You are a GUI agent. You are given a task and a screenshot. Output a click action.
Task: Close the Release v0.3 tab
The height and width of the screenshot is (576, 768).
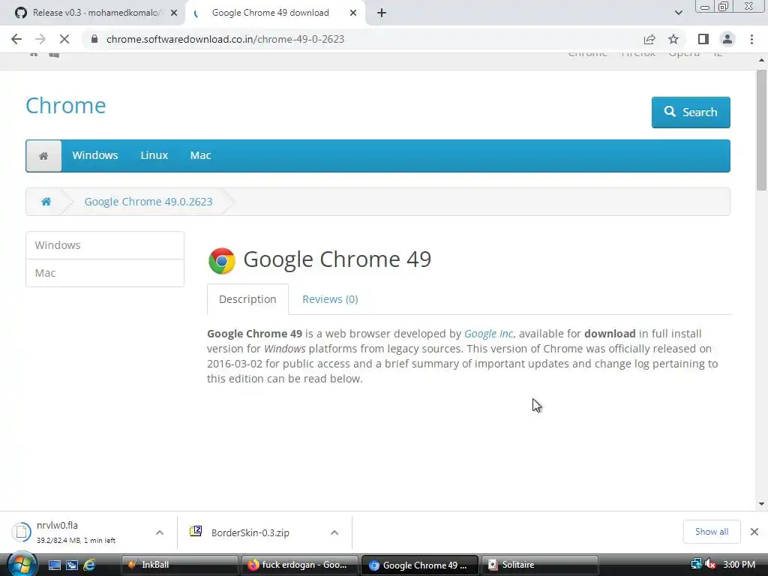[174, 13]
